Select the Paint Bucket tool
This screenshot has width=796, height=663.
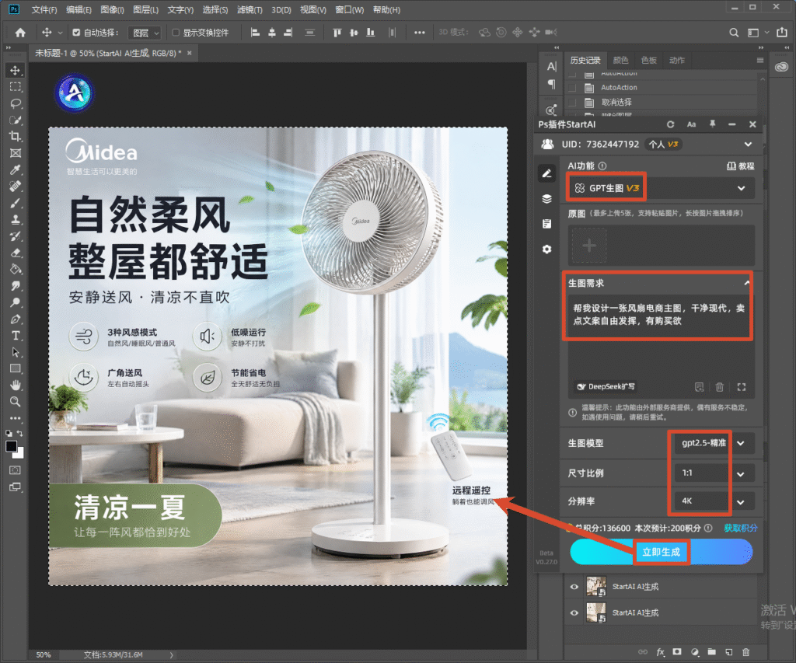click(16, 269)
